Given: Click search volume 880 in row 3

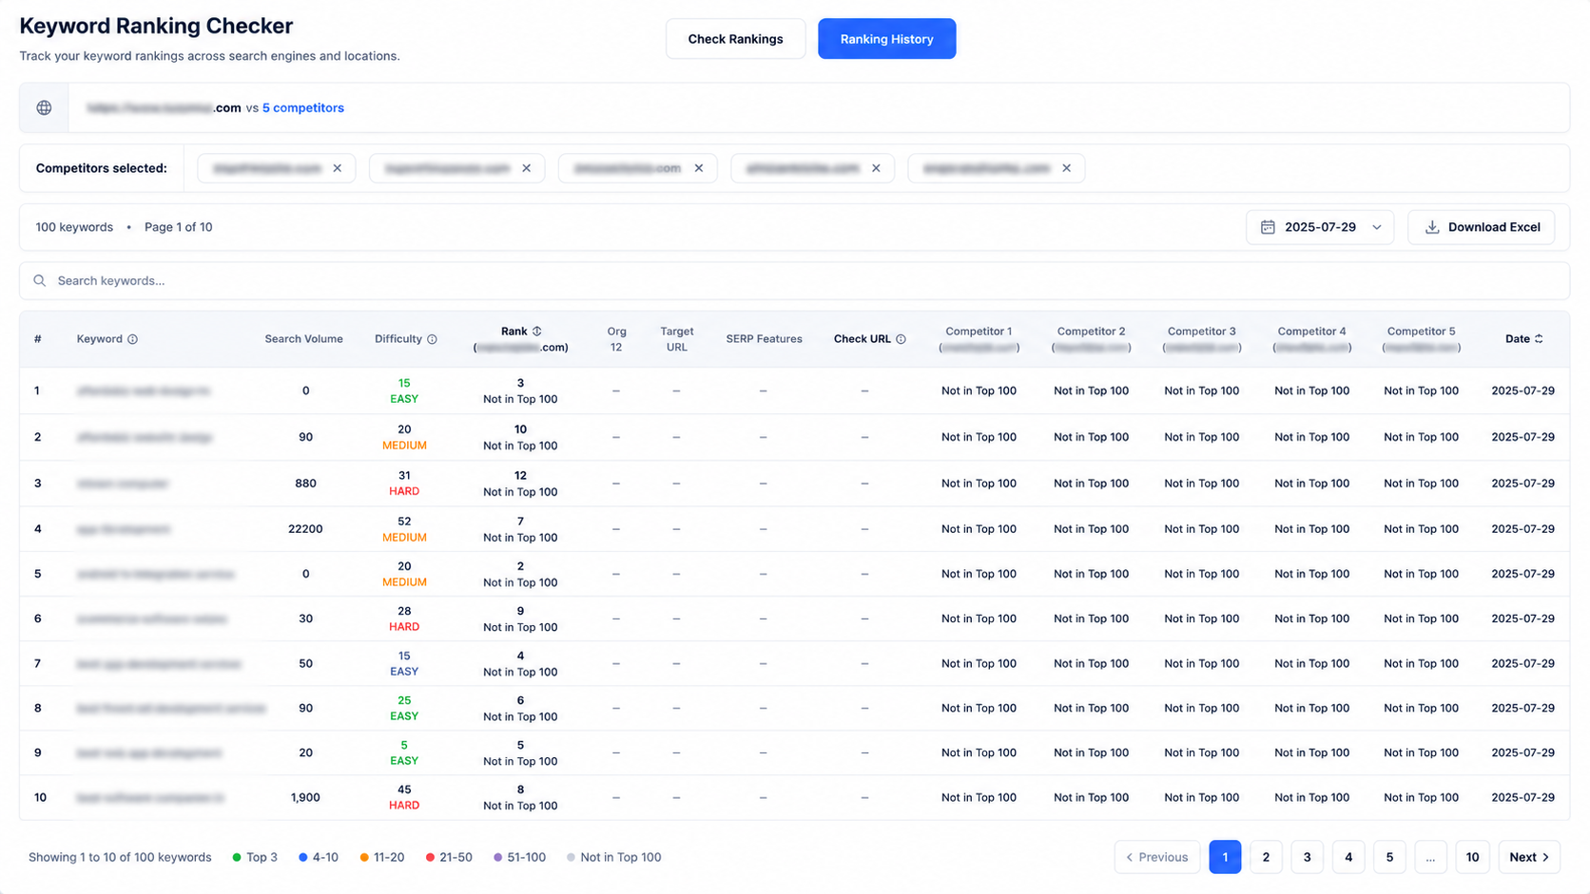Looking at the screenshot, I should (305, 484).
